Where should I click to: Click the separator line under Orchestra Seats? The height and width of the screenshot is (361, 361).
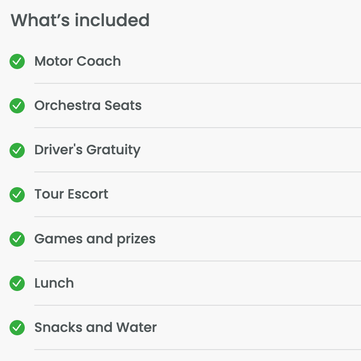coord(197,128)
